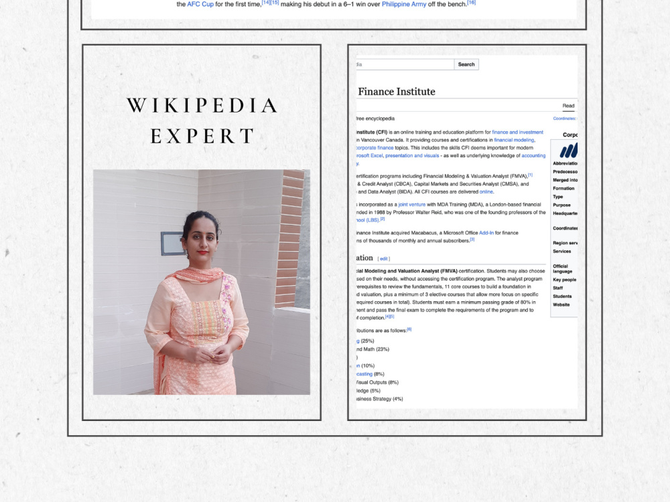Open the 'Add-In' link
This screenshot has width=670, height=502.
coord(486,233)
